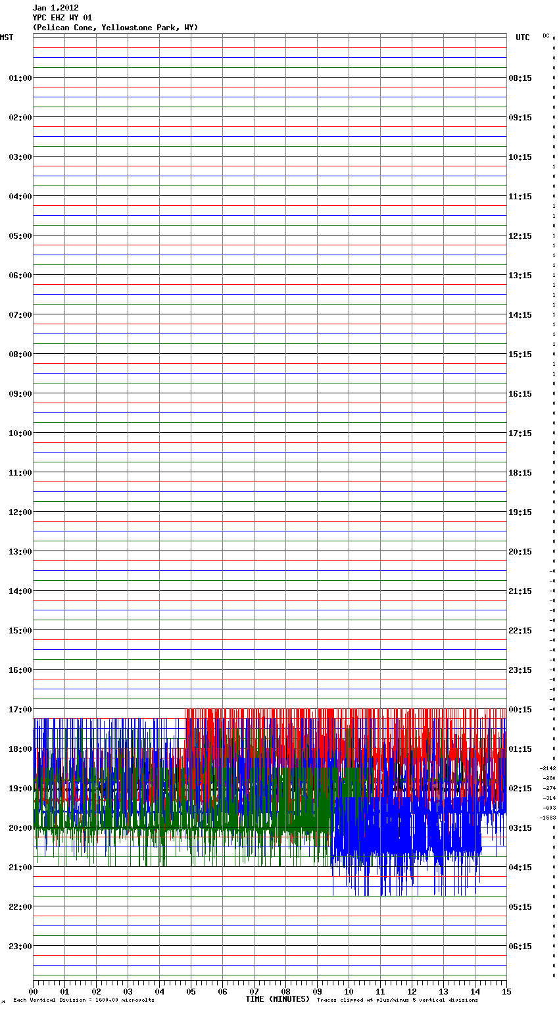
Task: Click the 14:15 UTC time label
Action: [x=520, y=315]
